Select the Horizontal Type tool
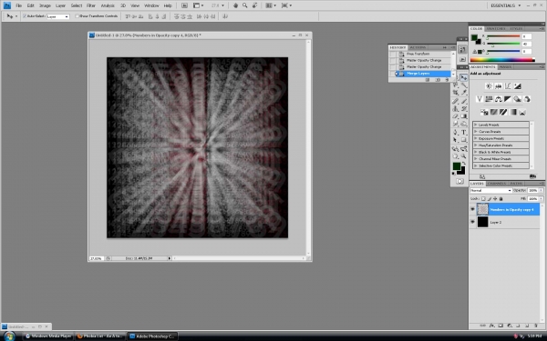Viewport: 547px width, 341px height. pos(464,132)
